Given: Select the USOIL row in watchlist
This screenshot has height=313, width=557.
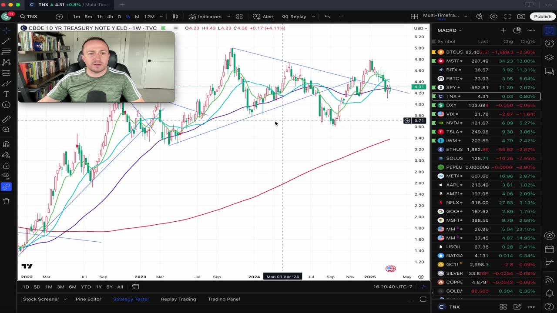Looking at the screenshot, I should tap(486, 247).
